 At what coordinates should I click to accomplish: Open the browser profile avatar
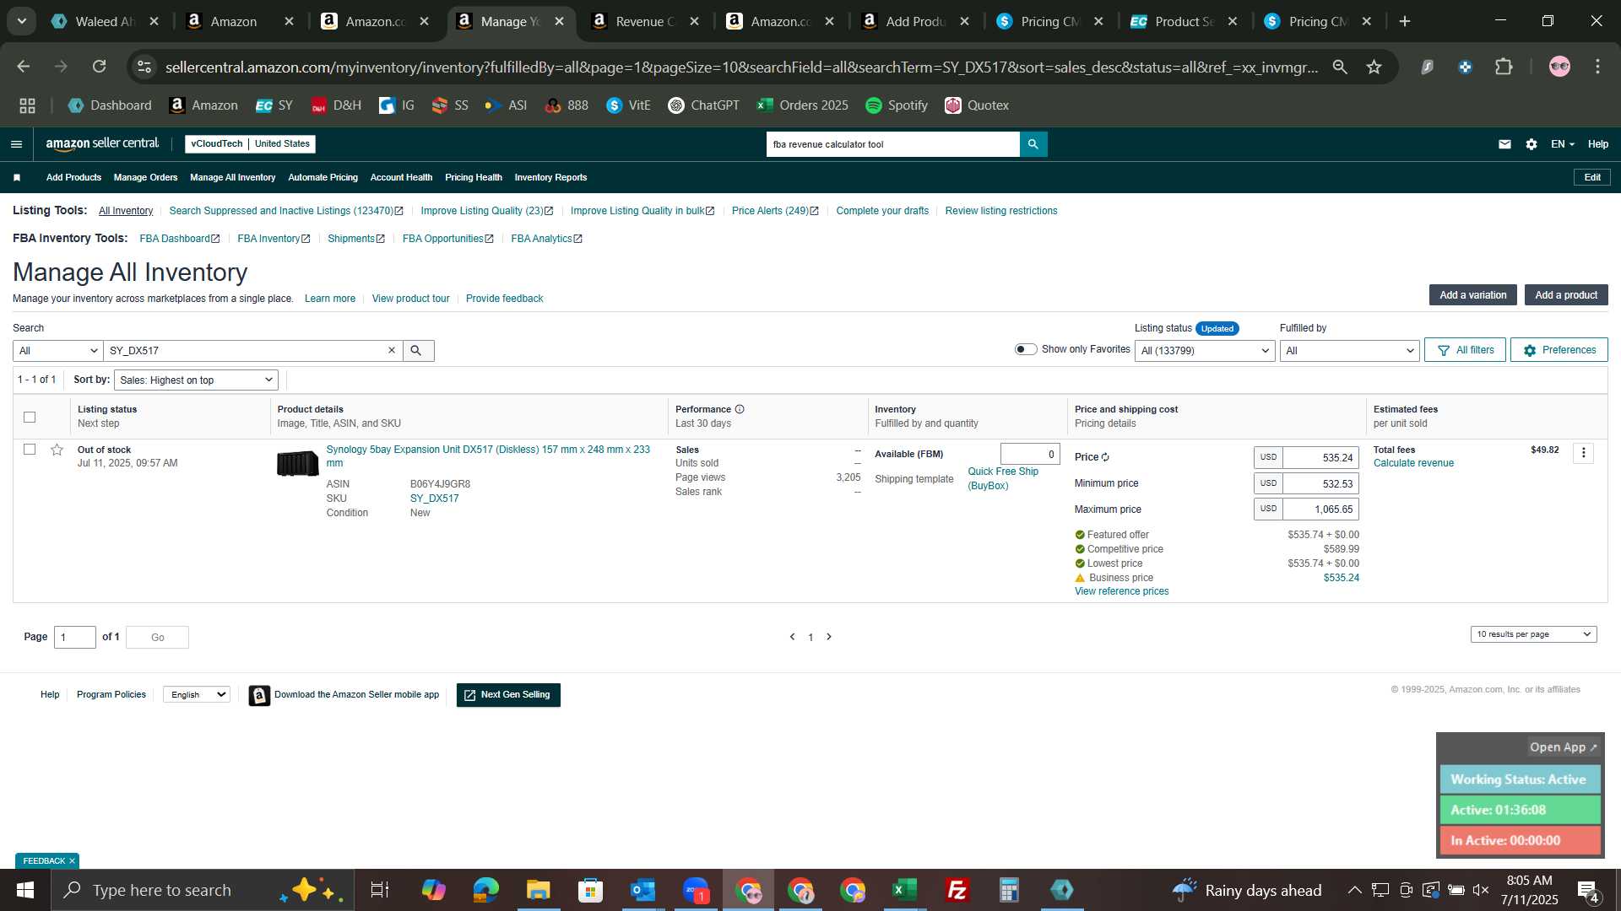pyautogui.click(x=1559, y=67)
